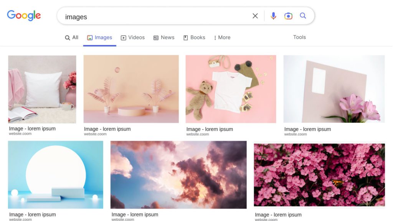The width and height of the screenshot is (393, 221).
Task: Clear the search box with X icon
Action: click(x=255, y=16)
